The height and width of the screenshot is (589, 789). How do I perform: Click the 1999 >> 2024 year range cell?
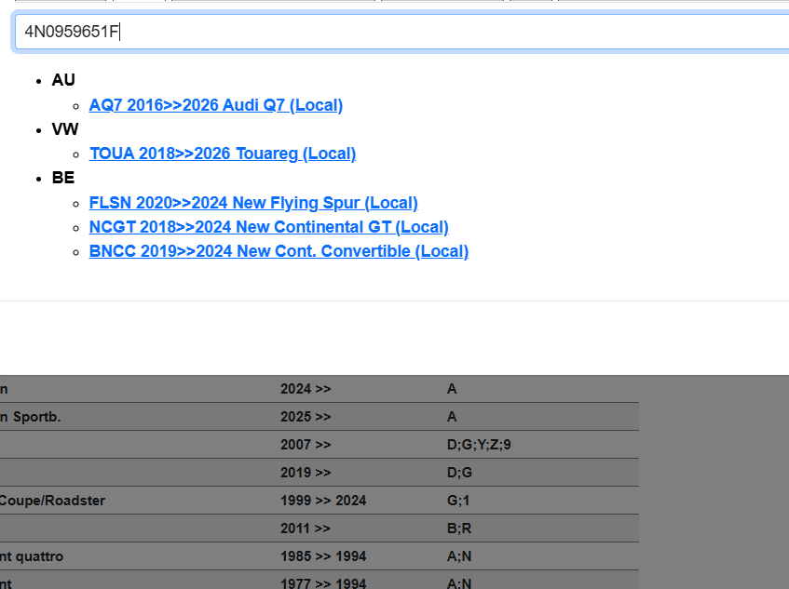[x=323, y=501]
